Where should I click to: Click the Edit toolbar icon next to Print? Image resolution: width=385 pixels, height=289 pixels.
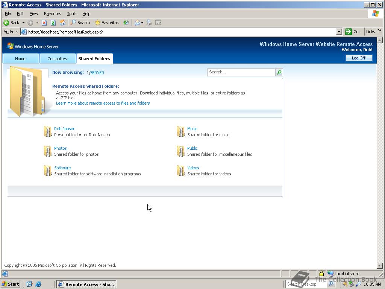coord(158,23)
